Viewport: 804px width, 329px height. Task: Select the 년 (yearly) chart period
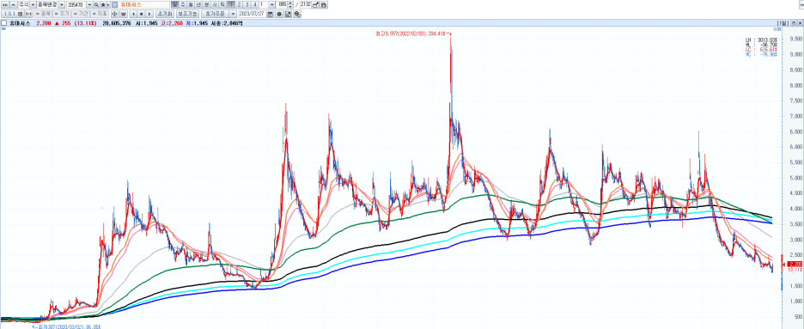click(198, 4)
